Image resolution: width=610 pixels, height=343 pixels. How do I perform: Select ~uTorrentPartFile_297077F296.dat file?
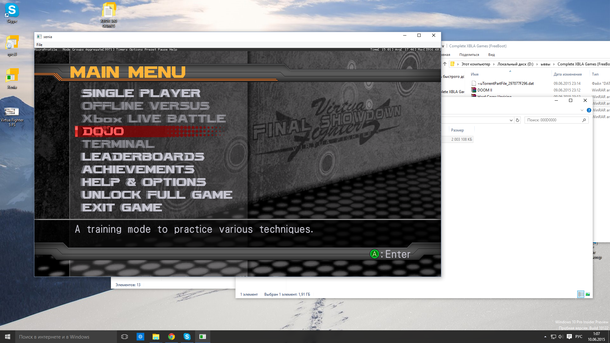pos(505,84)
